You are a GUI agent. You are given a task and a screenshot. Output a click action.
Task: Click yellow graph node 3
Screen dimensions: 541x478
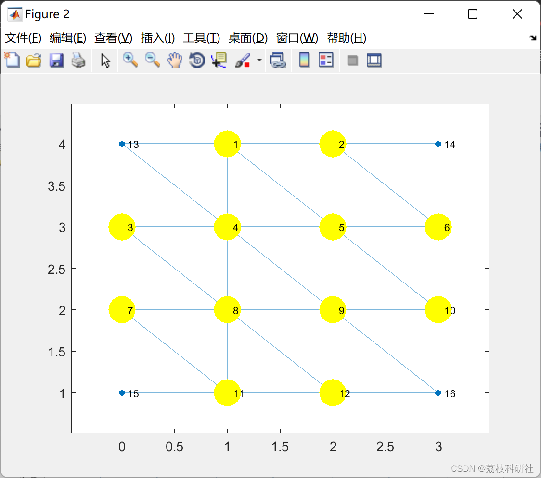(x=122, y=227)
